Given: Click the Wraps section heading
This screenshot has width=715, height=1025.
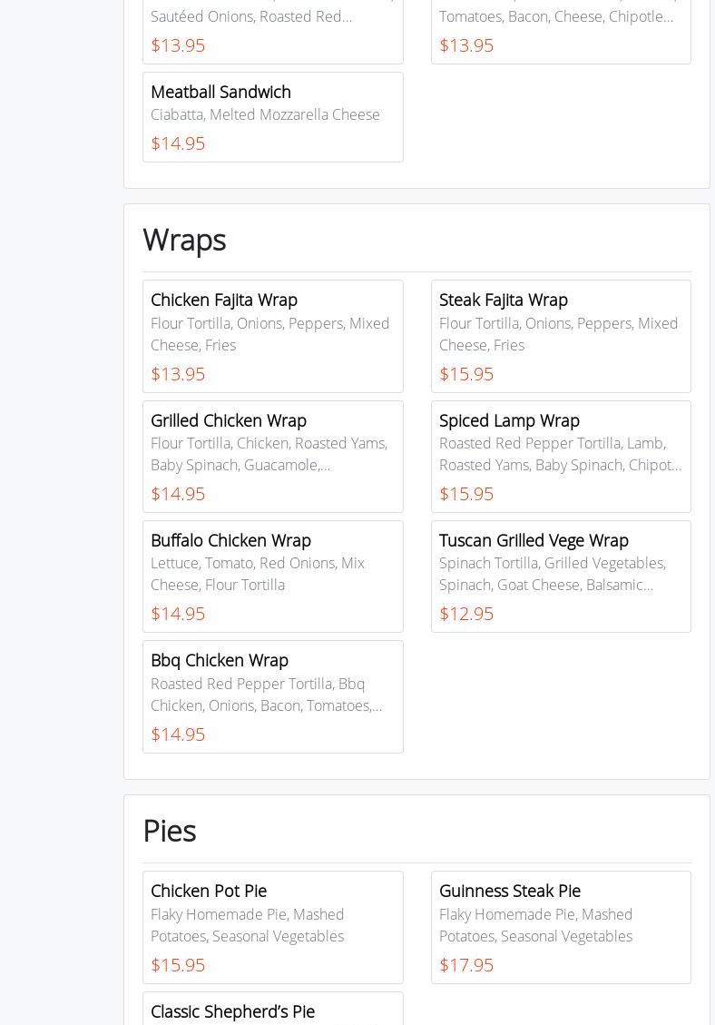Looking at the screenshot, I should pos(184,240).
